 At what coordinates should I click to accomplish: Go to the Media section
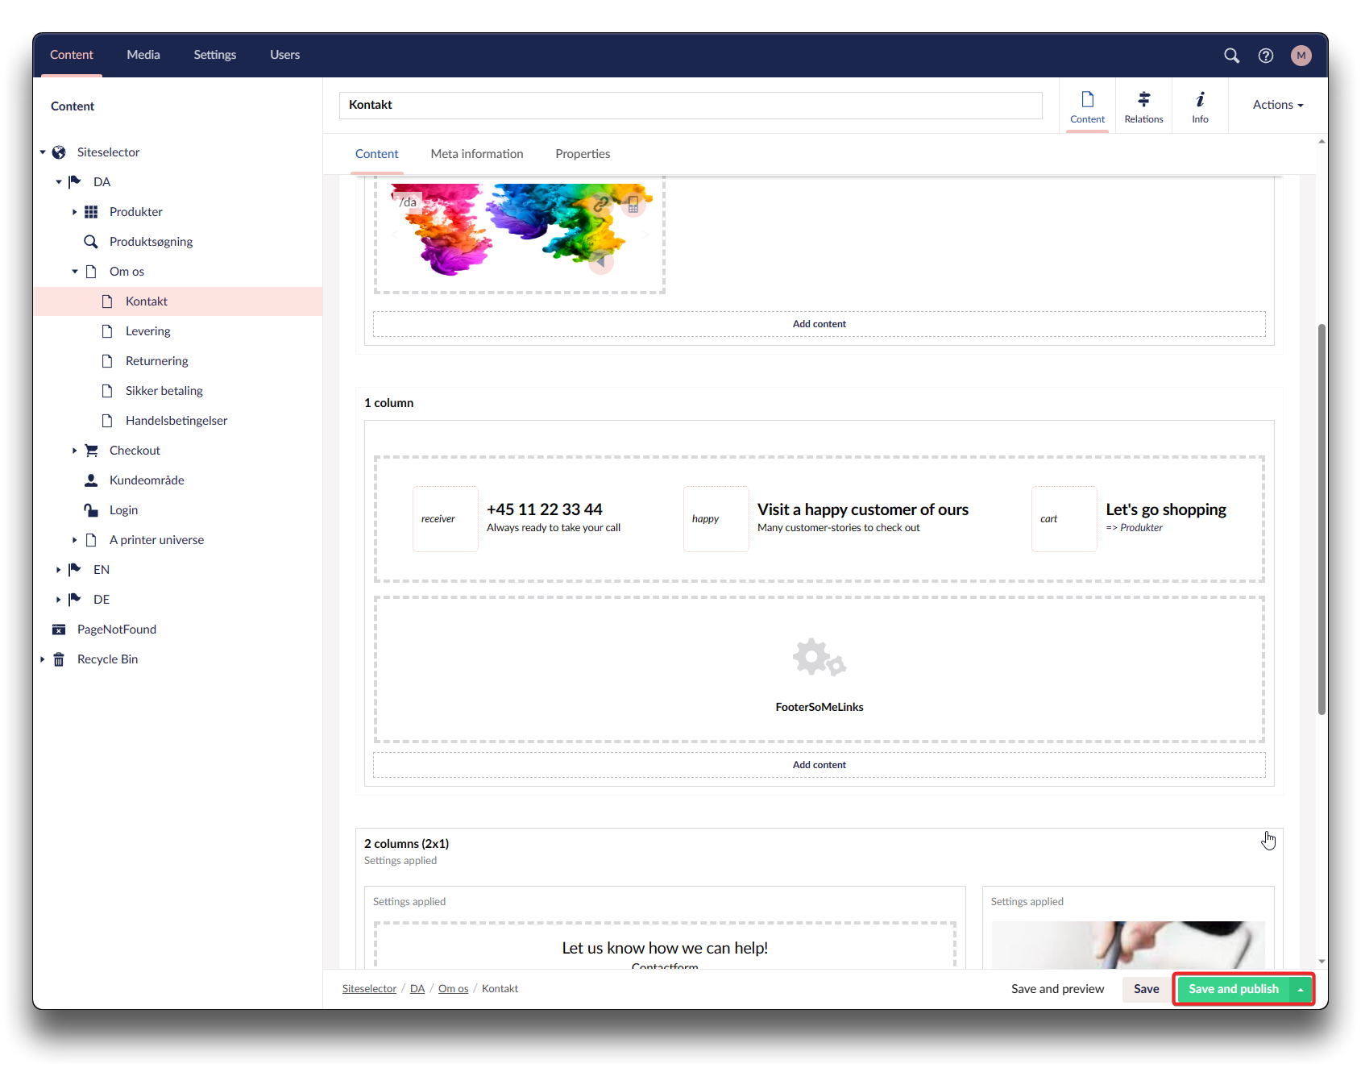(143, 55)
